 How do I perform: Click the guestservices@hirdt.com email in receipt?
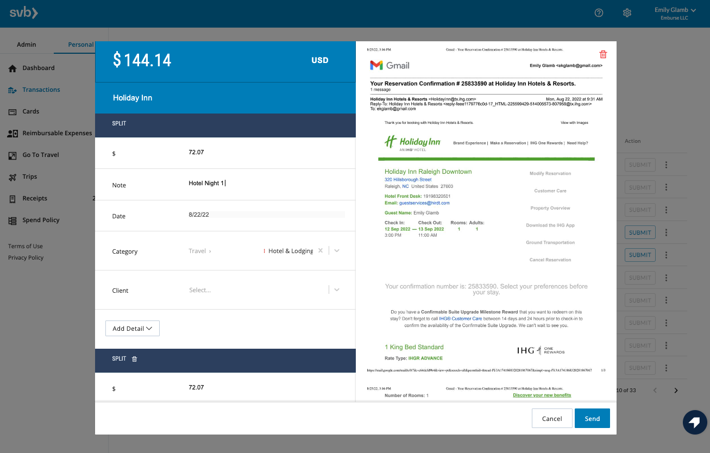pyautogui.click(x=424, y=203)
